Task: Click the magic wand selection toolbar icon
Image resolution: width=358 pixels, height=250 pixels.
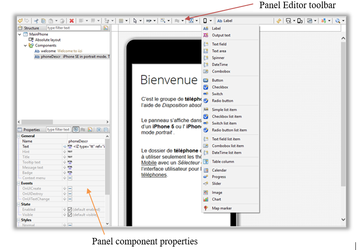Action: click(x=163, y=21)
